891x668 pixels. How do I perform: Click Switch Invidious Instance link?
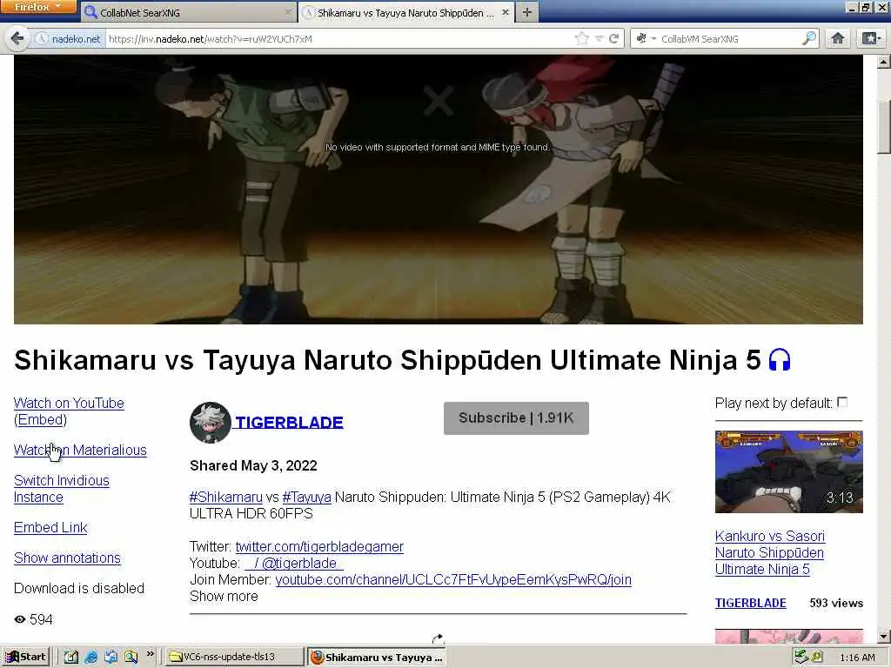tap(62, 489)
